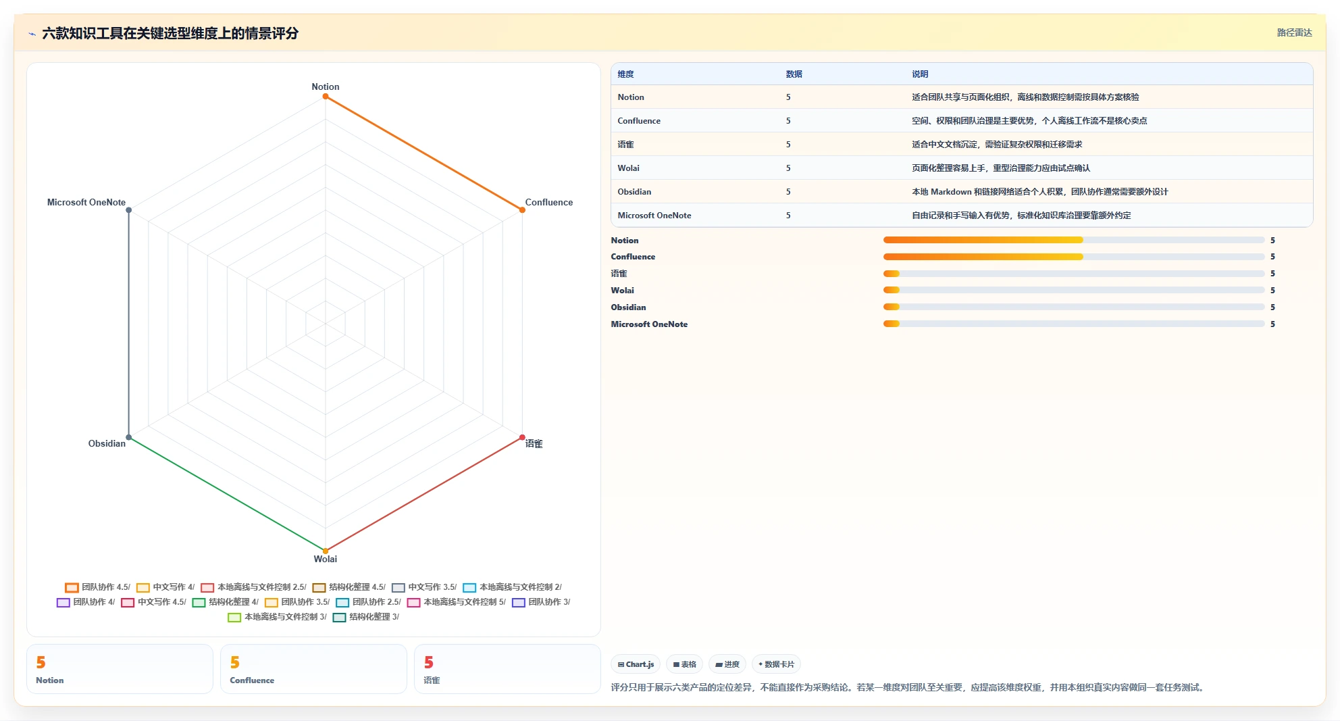This screenshot has width=1340, height=721.
Task: Click the Wolai progress bar
Action: [1074, 291]
